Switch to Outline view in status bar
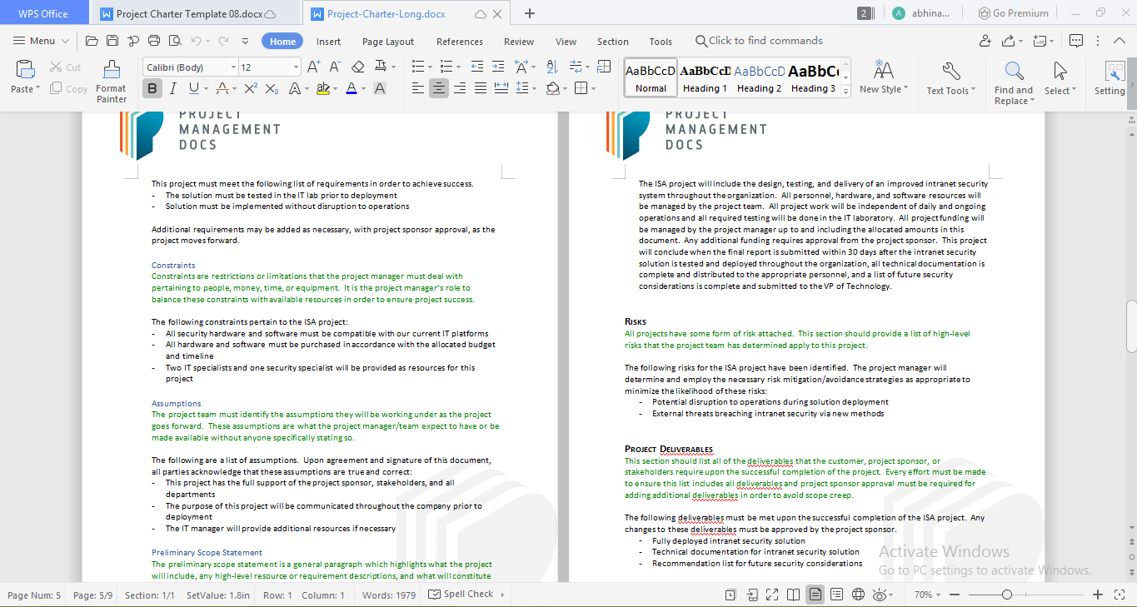1137x607 pixels. [x=836, y=595]
